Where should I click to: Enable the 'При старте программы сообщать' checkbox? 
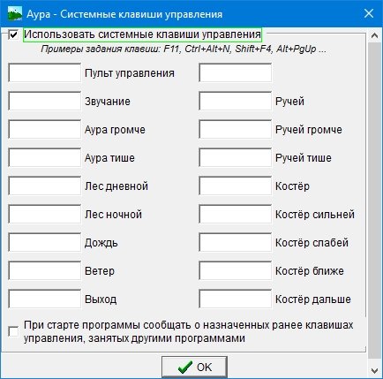click(13, 332)
